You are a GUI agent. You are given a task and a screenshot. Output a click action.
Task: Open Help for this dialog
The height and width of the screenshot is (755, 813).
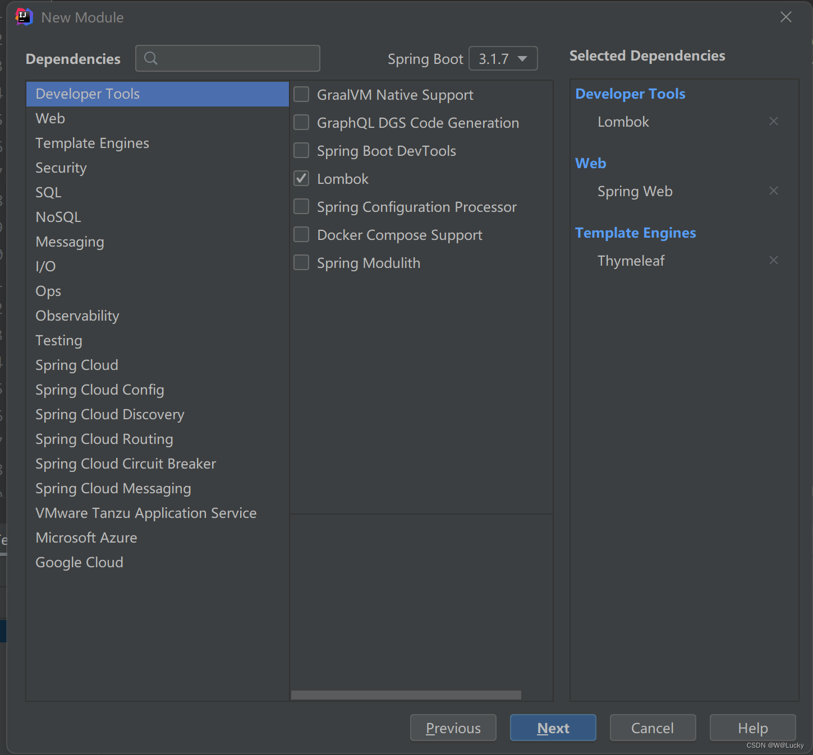pyautogui.click(x=753, y=728)
